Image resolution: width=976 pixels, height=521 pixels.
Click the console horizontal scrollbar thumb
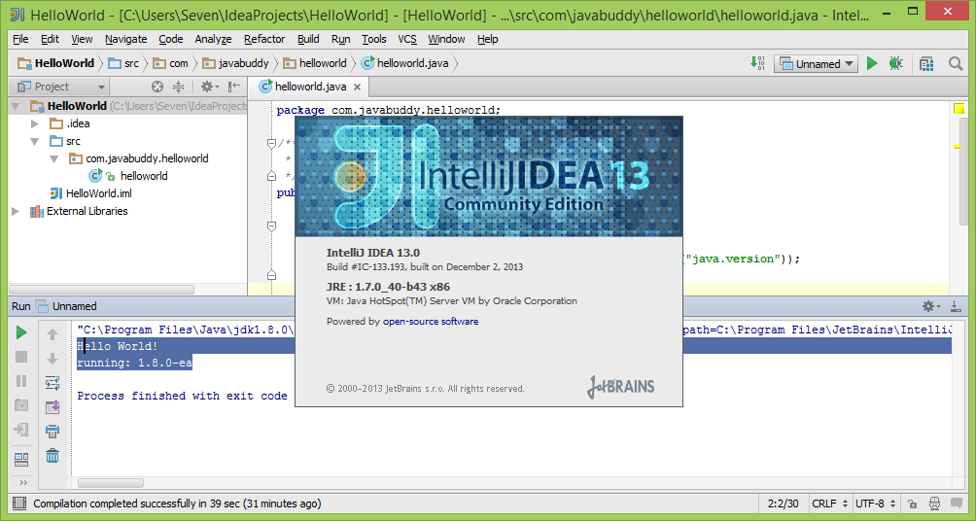pos(111,482)
